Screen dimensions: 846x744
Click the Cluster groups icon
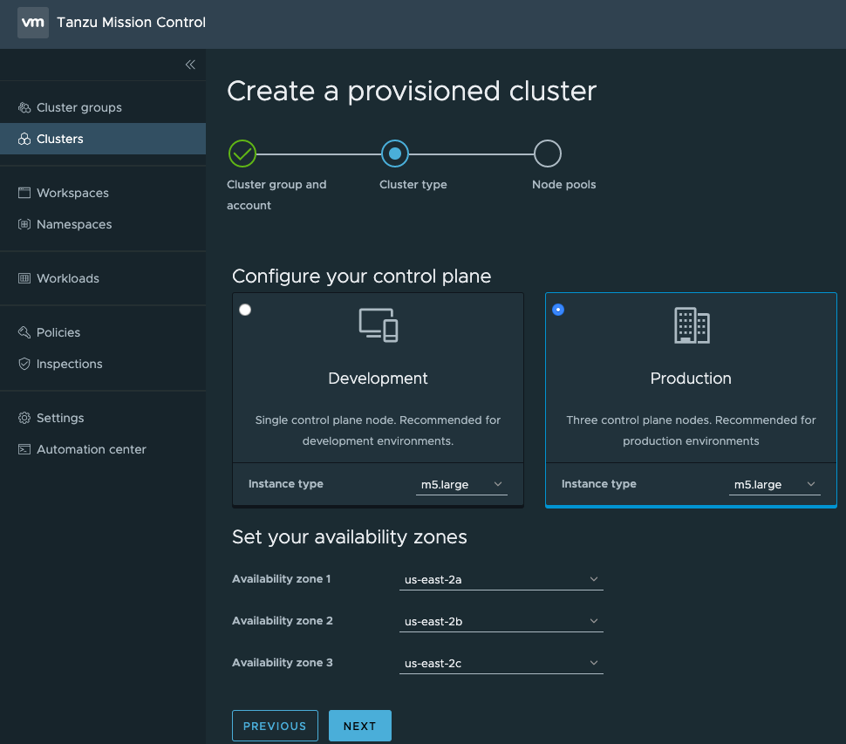pyautogui.click(x=24, y=108)
